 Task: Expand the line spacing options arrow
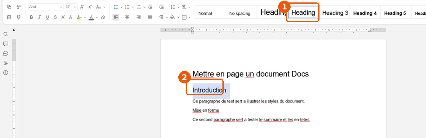(178, 7)
